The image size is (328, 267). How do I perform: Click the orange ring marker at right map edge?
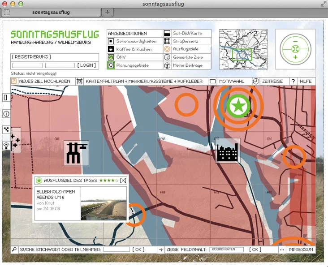[x=294, y=157]
